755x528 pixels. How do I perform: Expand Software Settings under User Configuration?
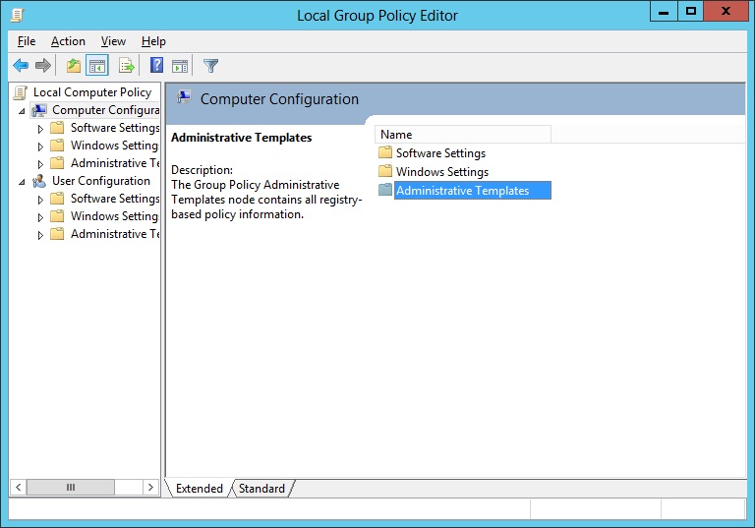point(40,200)
